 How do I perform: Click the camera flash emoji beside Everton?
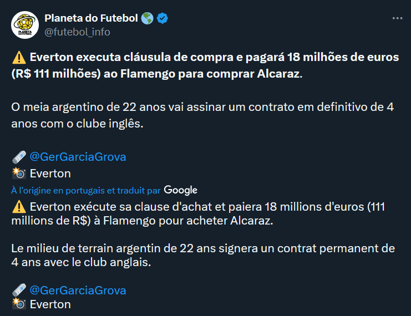(x=19, y=173)
